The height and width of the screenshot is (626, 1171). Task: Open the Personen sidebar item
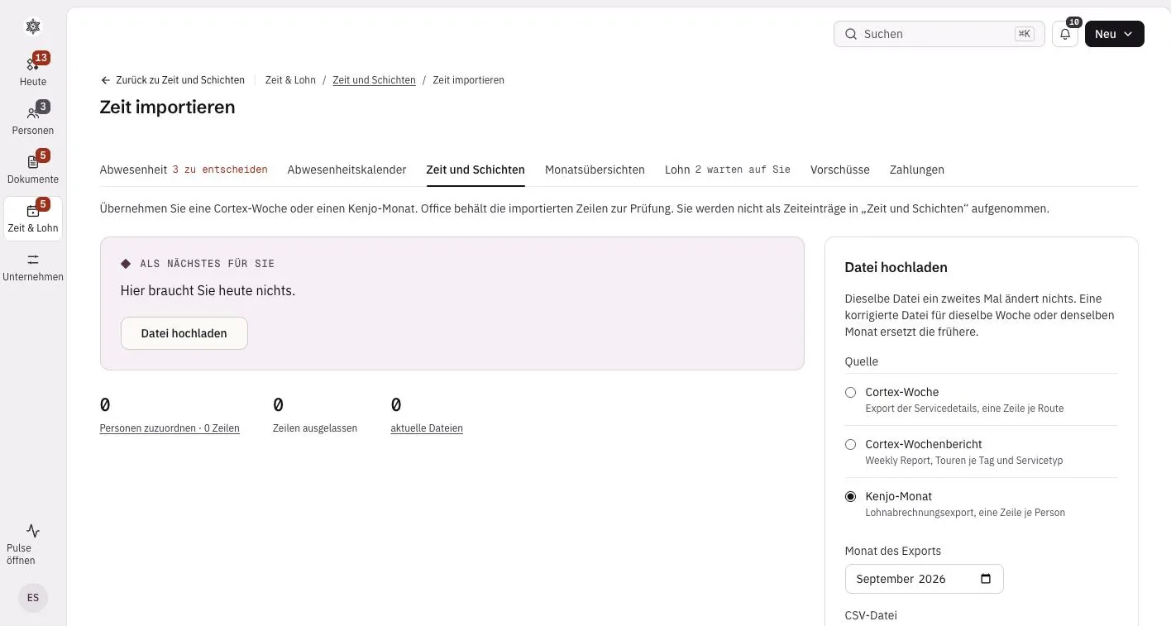[33, 120]
